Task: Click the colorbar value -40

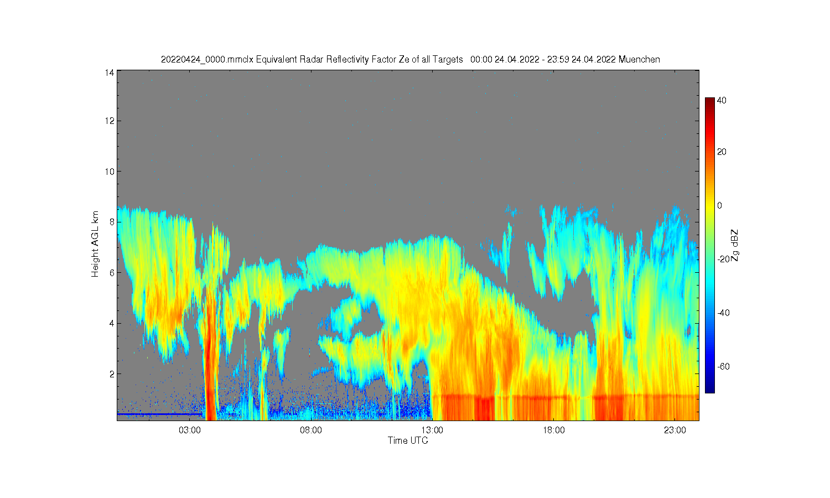Action: pos(723,313)
